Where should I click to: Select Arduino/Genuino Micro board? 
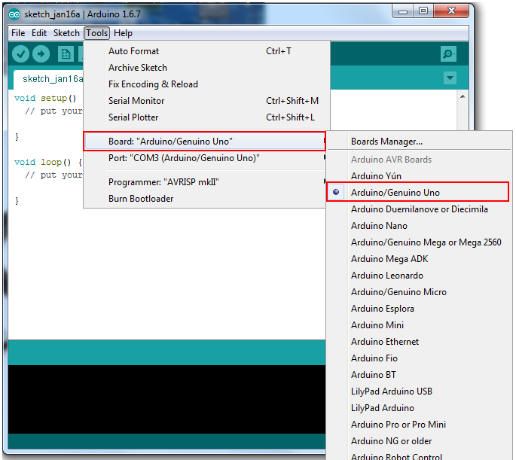(419, 292)
